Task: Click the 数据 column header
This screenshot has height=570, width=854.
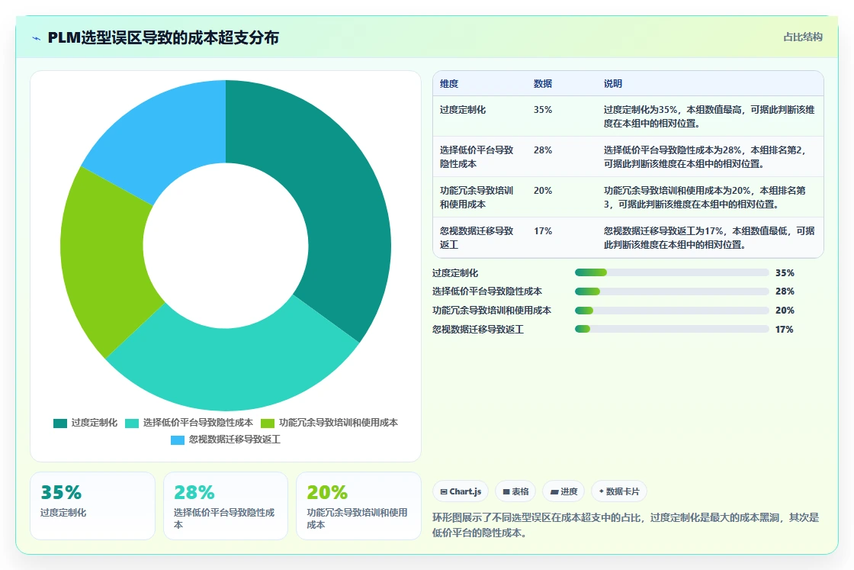Action: [543, 84]
